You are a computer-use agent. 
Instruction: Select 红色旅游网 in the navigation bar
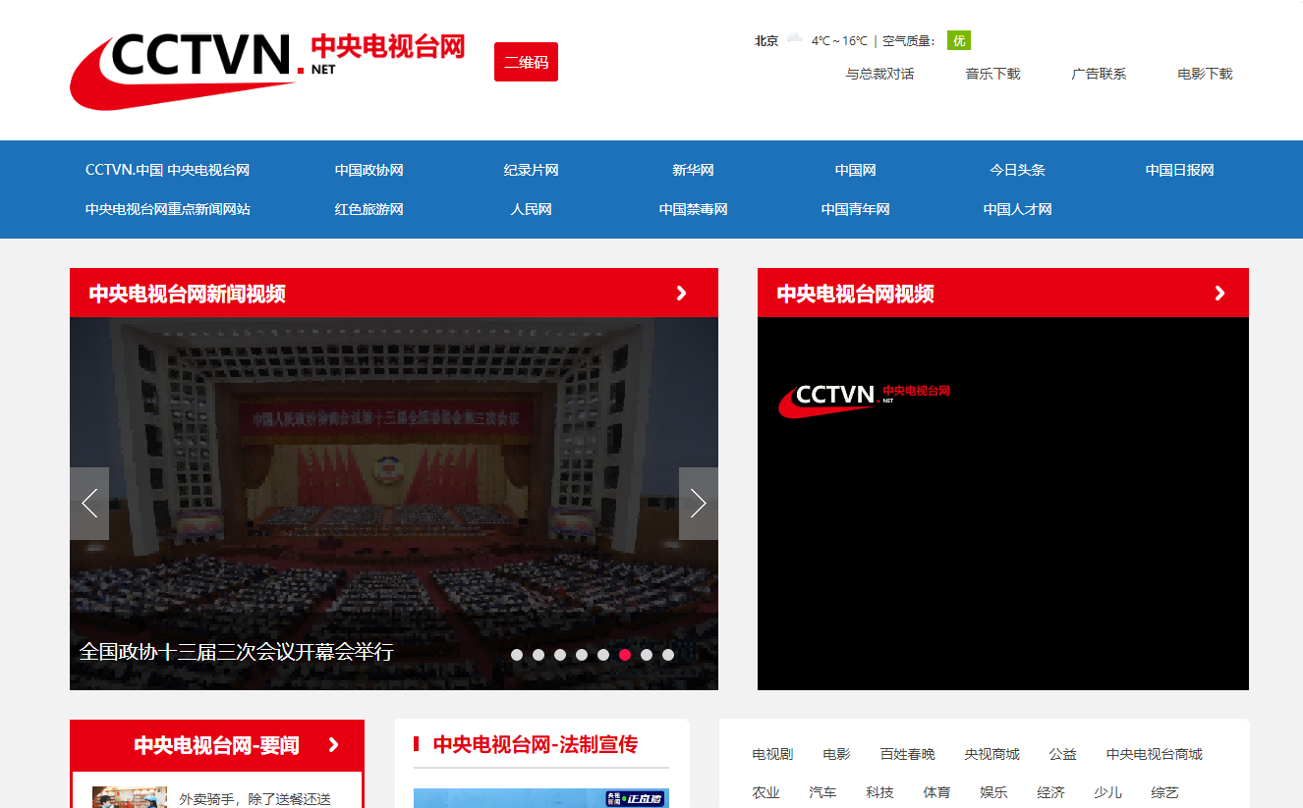point(368,209)
